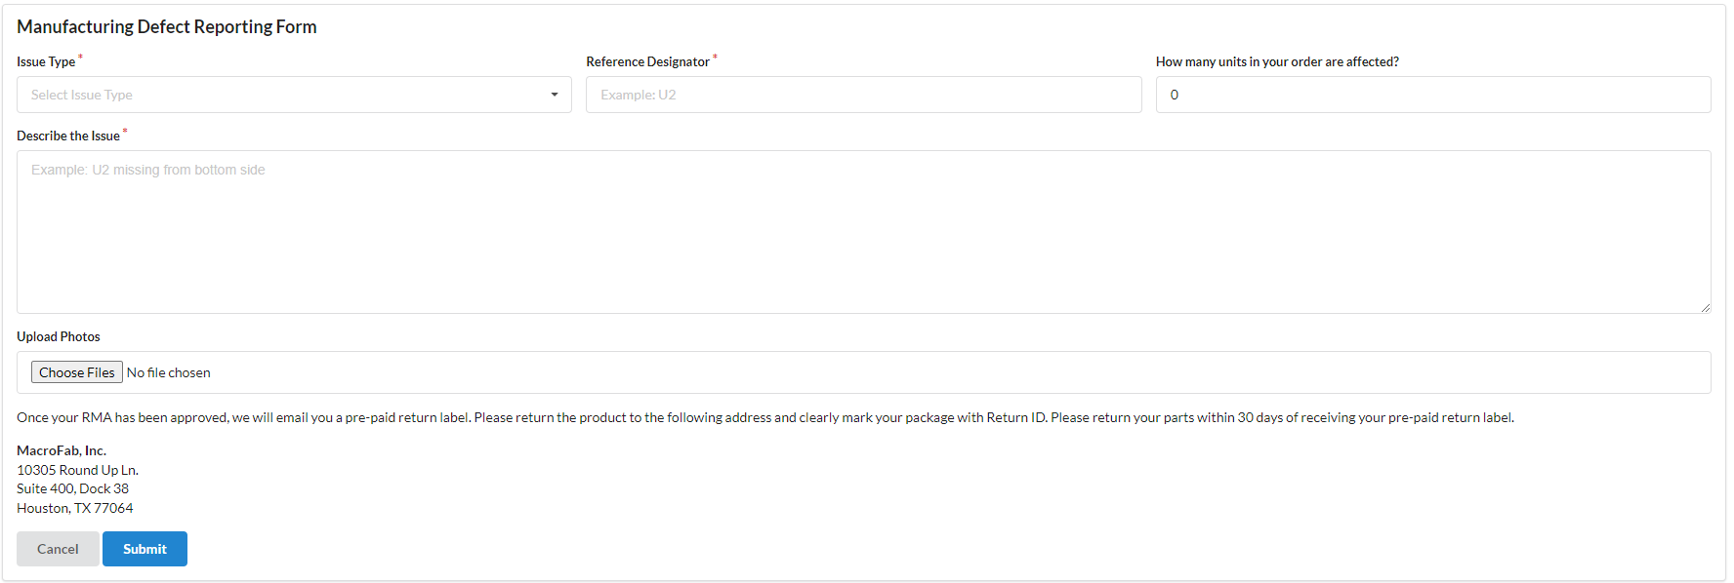Click the Houston, TX 77064 address line
1734x583 pixels.
[75, 508]
